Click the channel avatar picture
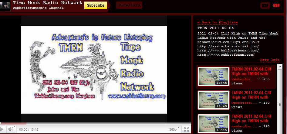This screenshot has width=287, height=134. point(5,5)
